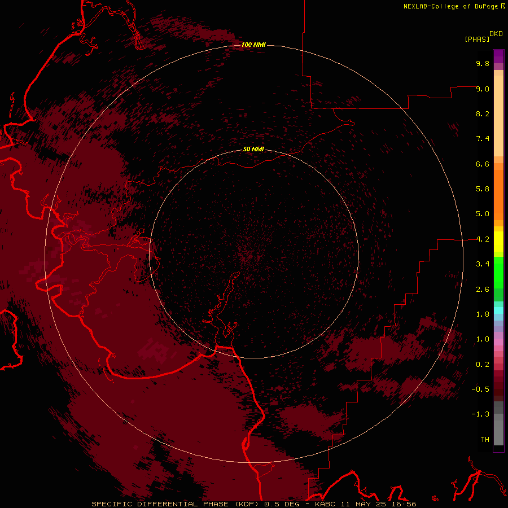This screenshot has width=508, height=508.
Task: Click the 4.2 scale value
Action: 483,239
